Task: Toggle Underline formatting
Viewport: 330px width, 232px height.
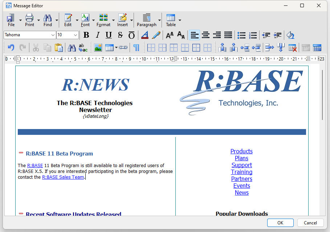Action: (109, 35)
